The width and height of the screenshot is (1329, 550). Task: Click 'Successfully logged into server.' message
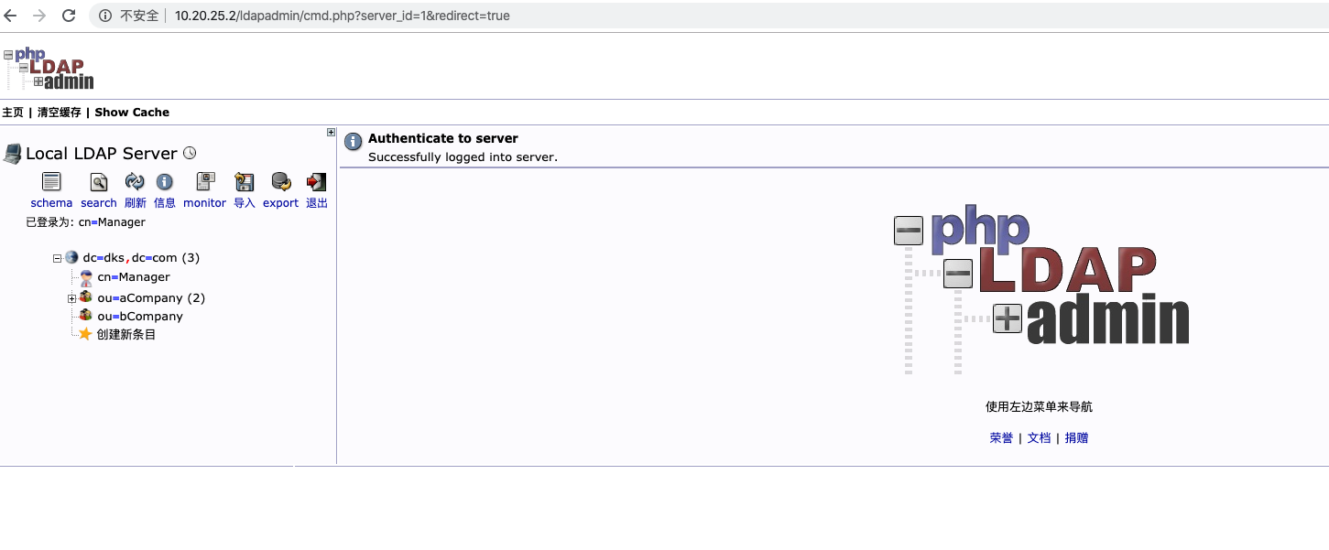click(x=463, y=157)
